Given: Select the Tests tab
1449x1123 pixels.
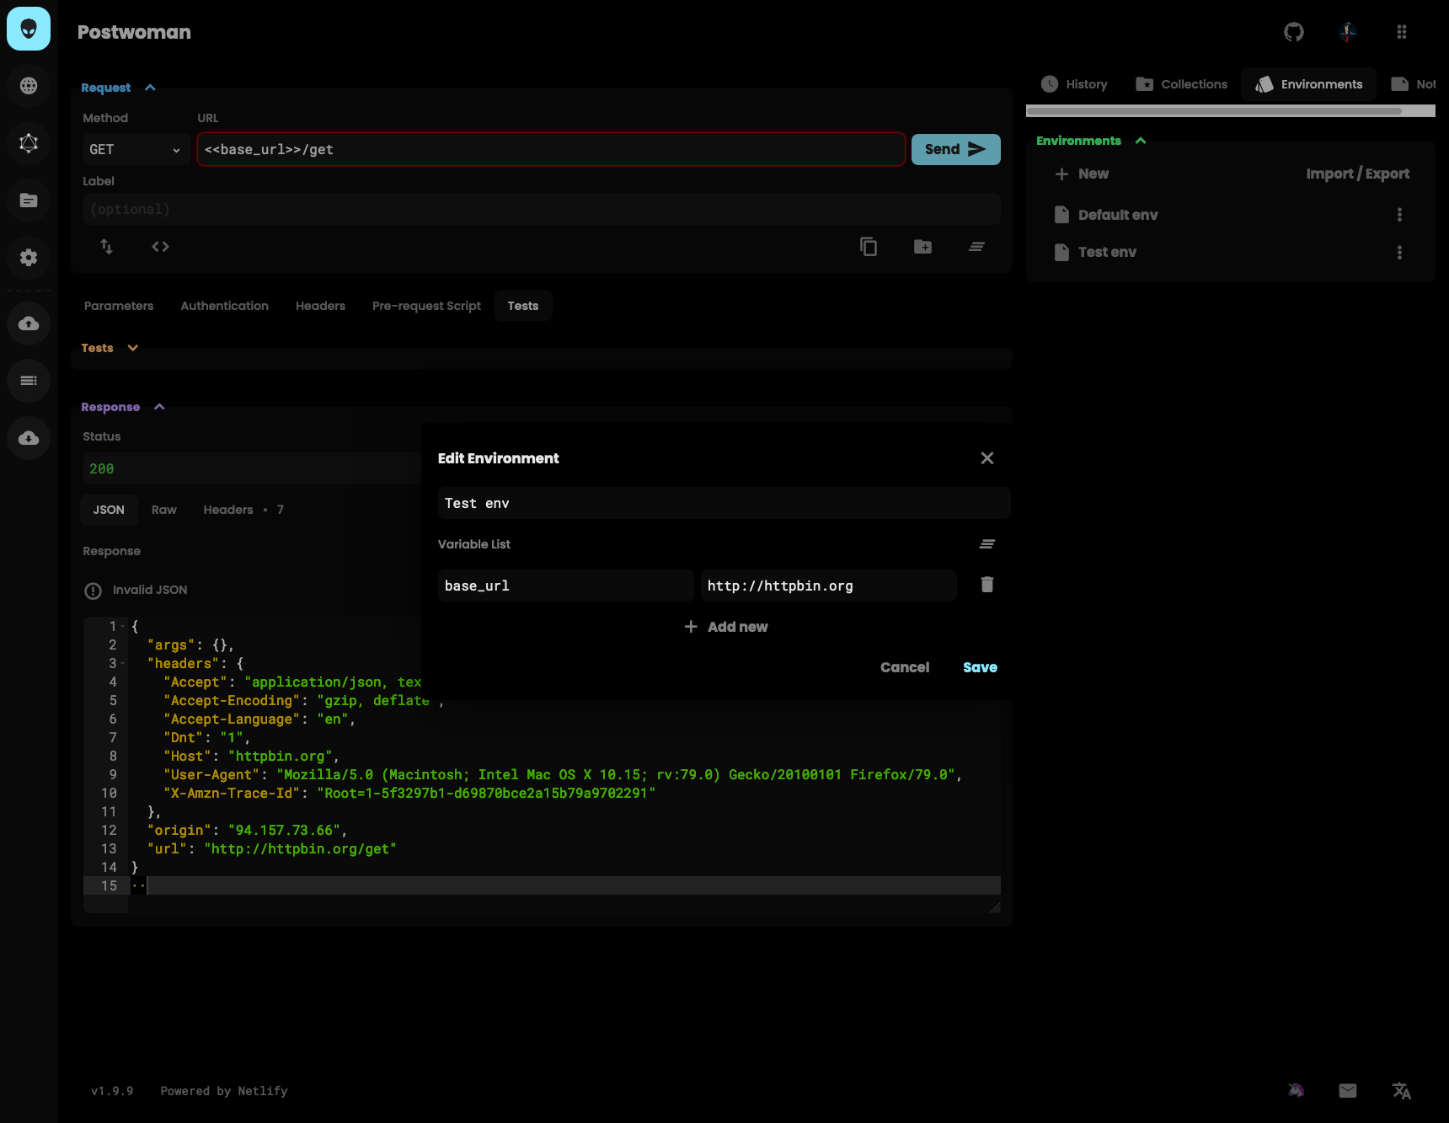Looking at the screenshot, I should (x=523, y=306).
